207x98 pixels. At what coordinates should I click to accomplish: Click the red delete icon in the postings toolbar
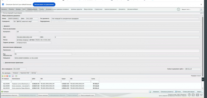(7, 76)
